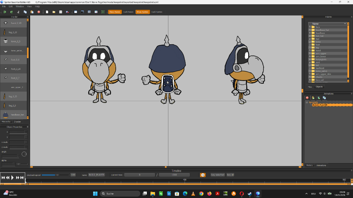Open the View menu
This screenshot has height=198, width=353.
[x=29, y=7]
